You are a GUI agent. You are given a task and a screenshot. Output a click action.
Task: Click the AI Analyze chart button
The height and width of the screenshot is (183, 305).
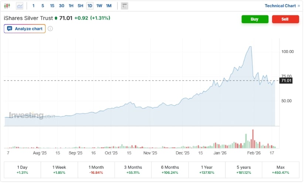point(25,29)
